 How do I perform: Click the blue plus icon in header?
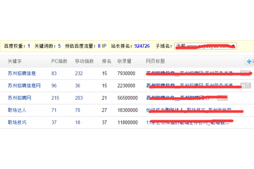click(x=249, y=61)
